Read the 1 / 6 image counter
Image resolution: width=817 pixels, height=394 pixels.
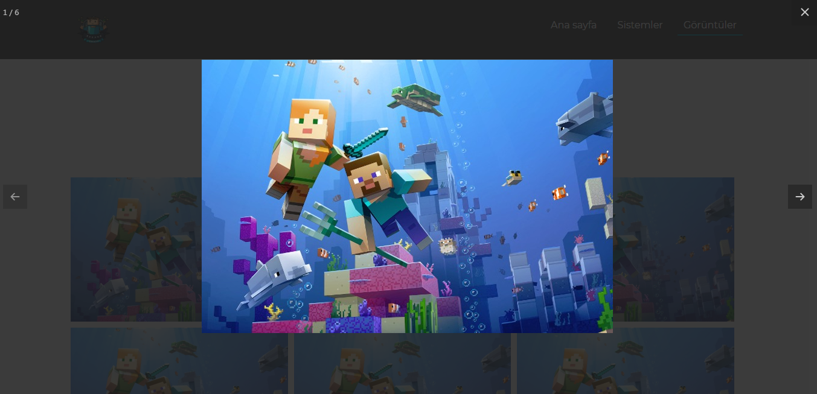(11, 13)
